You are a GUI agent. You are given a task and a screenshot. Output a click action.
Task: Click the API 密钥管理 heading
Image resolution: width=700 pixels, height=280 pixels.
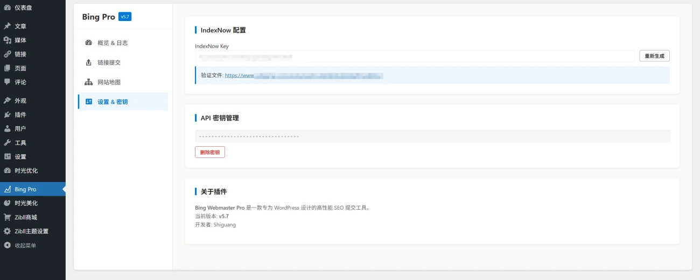click(220, 118)
